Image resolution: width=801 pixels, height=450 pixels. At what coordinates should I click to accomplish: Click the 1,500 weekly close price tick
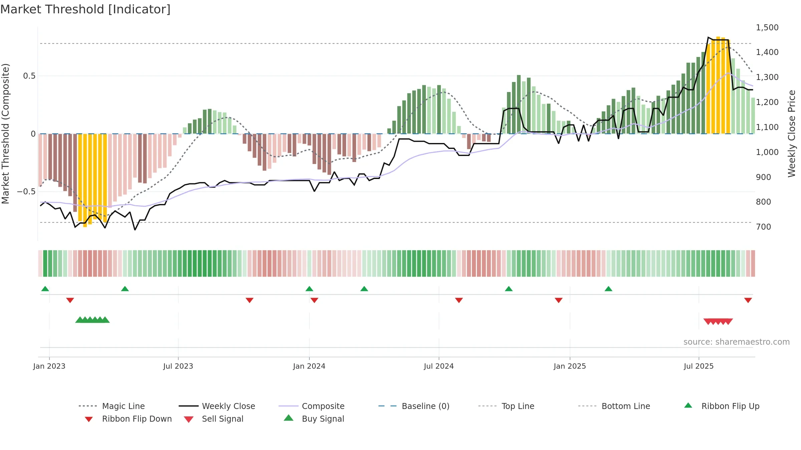pyautogui.click(x=767, y=27)
